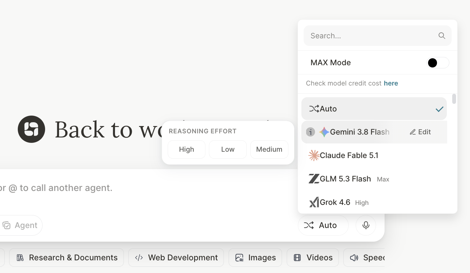Click the code brackets icon on Web Development
This screenshot has height=273, width=470.
click(x=139, y=257)
